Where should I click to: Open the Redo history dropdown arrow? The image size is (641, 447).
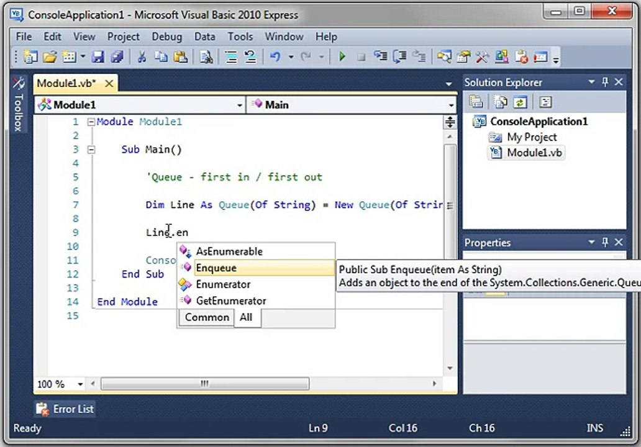tap(322, 56)
